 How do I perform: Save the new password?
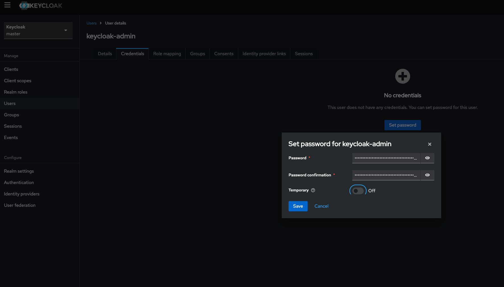tap(298, 206)
